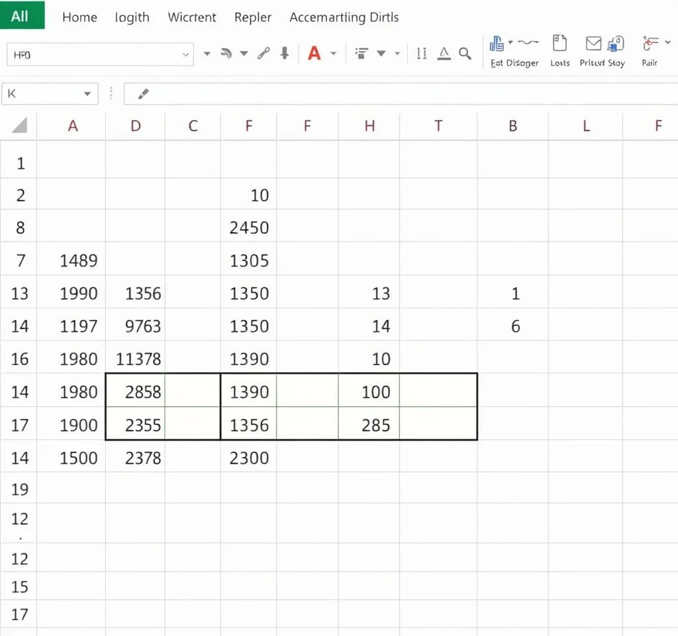Click the Select All corner triangle

click(19, 125)
